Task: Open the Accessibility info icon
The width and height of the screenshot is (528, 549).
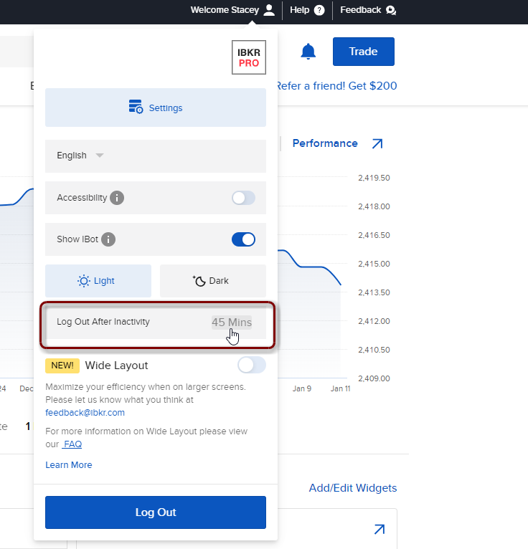Action: pyautogui.click(x=117, y=198)
